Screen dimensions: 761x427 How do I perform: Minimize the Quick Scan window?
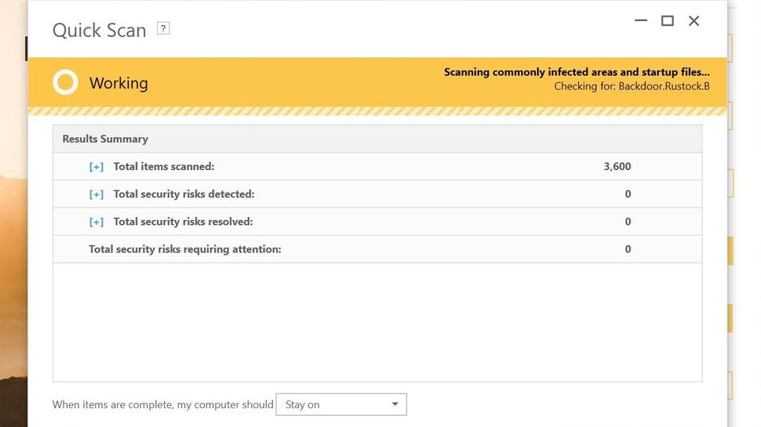coord(641,21)
